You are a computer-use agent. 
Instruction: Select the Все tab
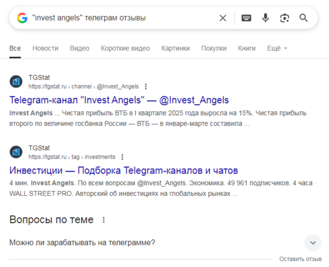click(15, 48)
